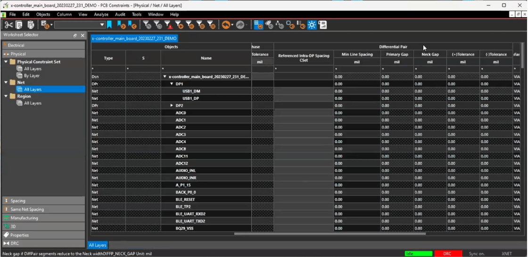Open the Objects menu

pyautogui.click(x=43, y=15)
